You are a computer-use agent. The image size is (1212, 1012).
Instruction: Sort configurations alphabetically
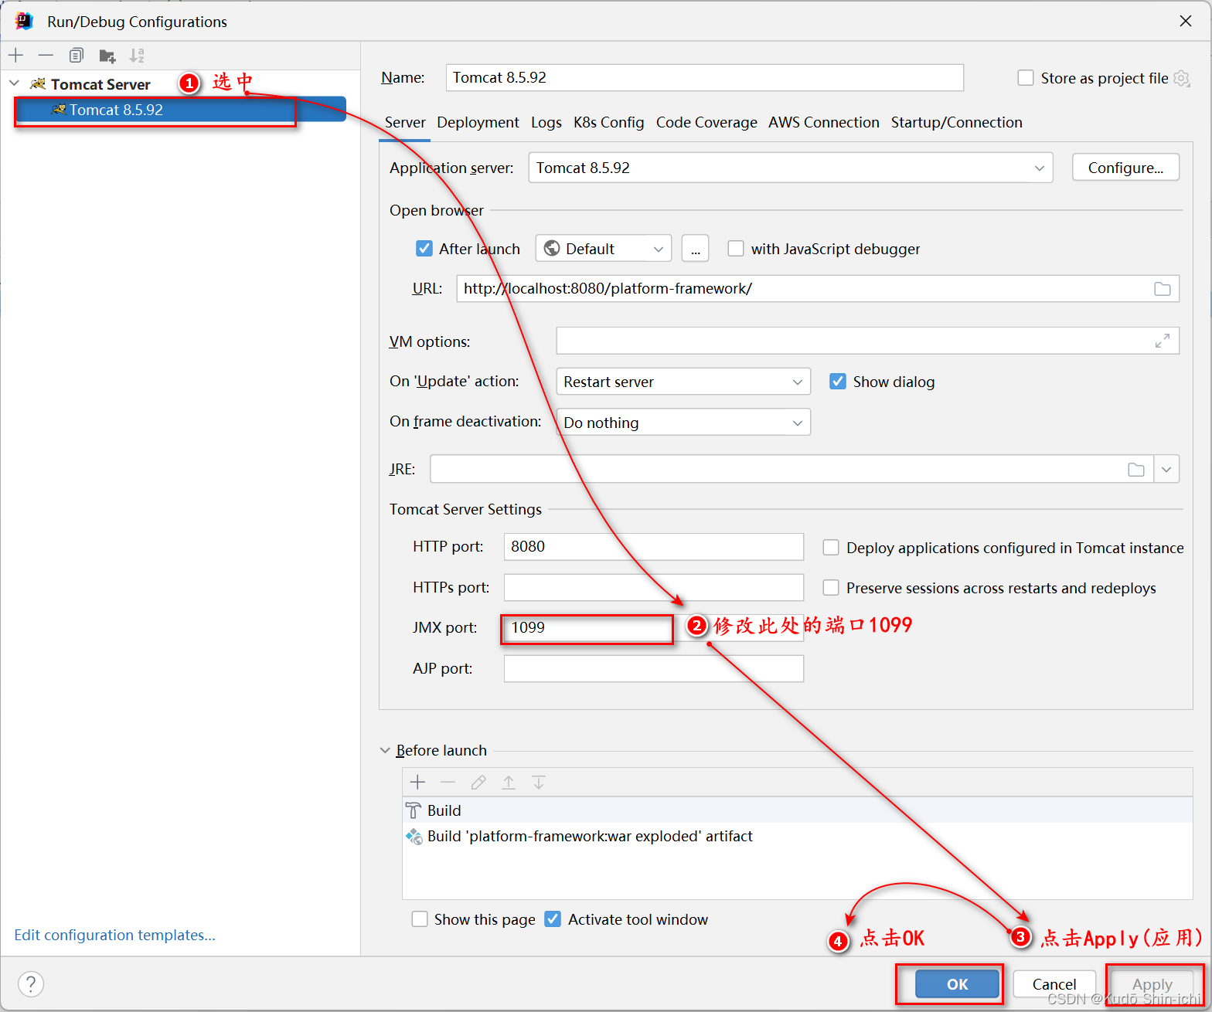137,55
